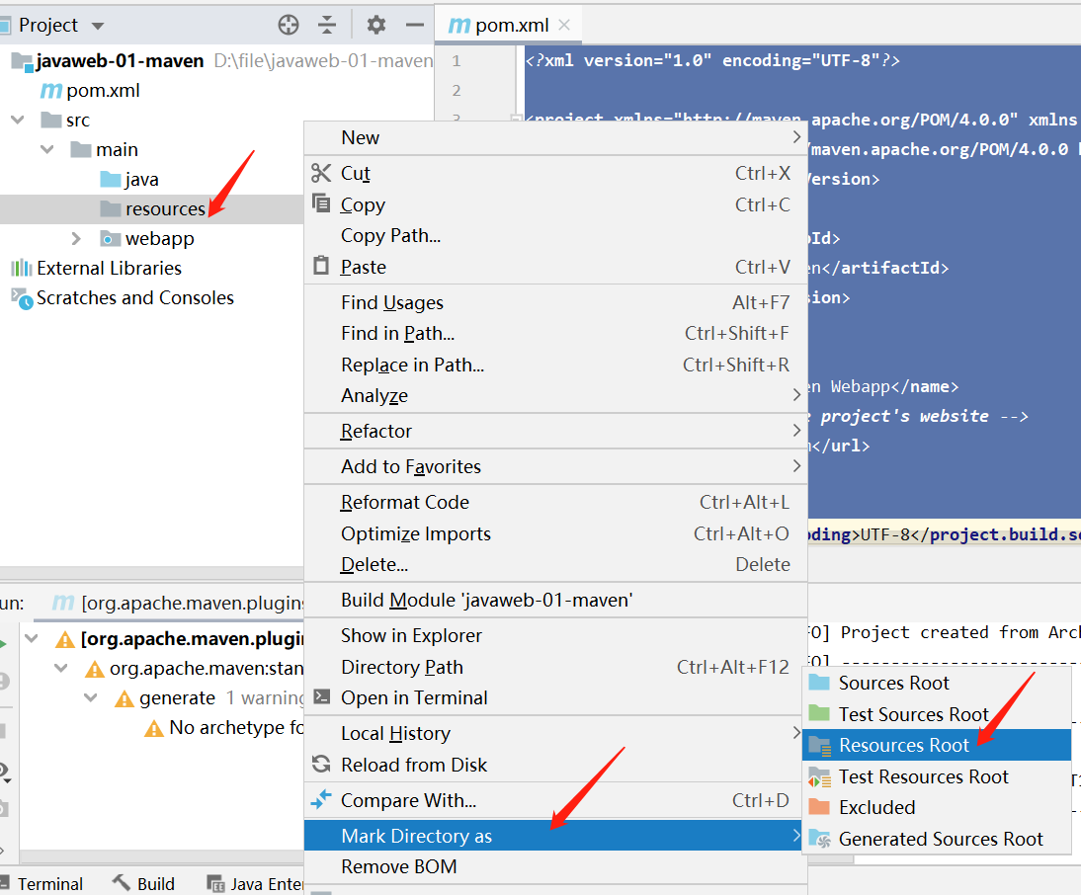Collapse the org.apache.maven.plugin run node
1081x895 pixels.
(32, 639)
